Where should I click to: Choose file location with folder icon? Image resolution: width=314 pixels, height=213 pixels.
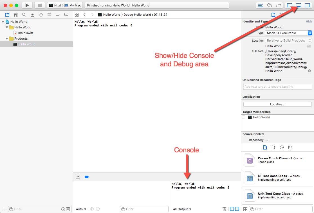309,46
